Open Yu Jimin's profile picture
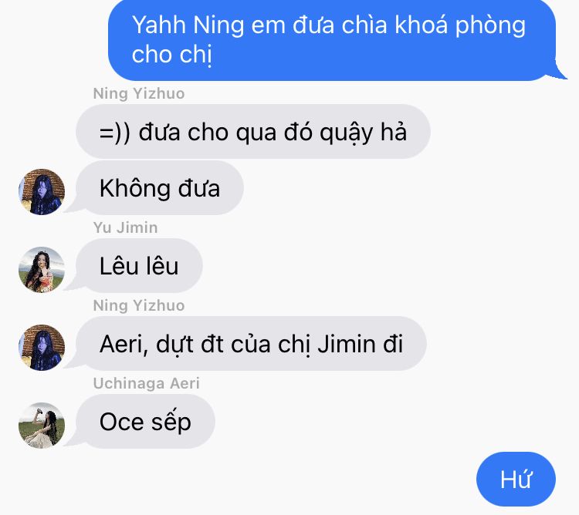The height and width of the screenshot is (515, 579). coord(42,270)
